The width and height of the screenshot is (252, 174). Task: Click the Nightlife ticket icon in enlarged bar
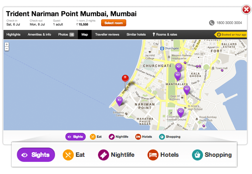coord(104,155)
